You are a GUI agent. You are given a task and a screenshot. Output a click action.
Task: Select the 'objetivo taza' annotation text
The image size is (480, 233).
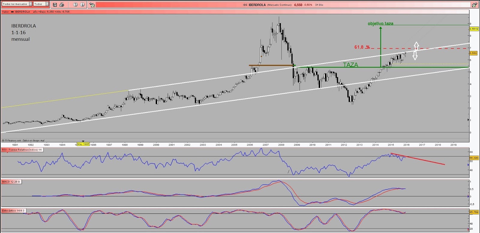(x=380, y=23)
